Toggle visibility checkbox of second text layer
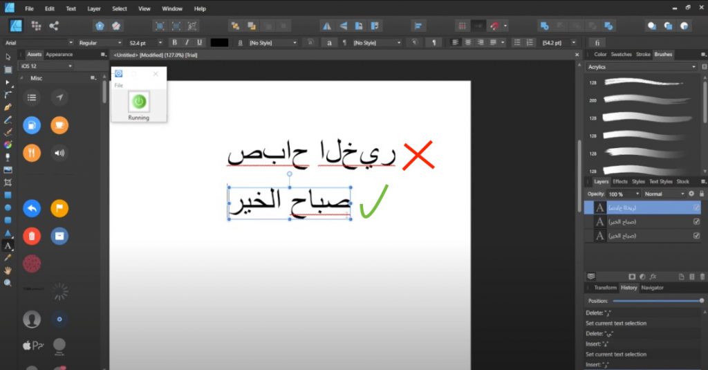The width and height of the screenshot is (708, 370). (x=696, y=222)
